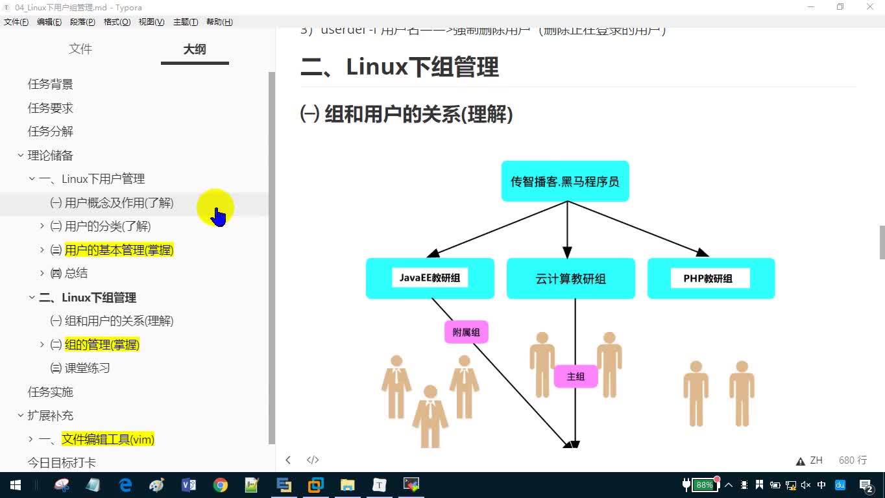
Task: Click spell check warning icon
Action: (x=801, y=461)
